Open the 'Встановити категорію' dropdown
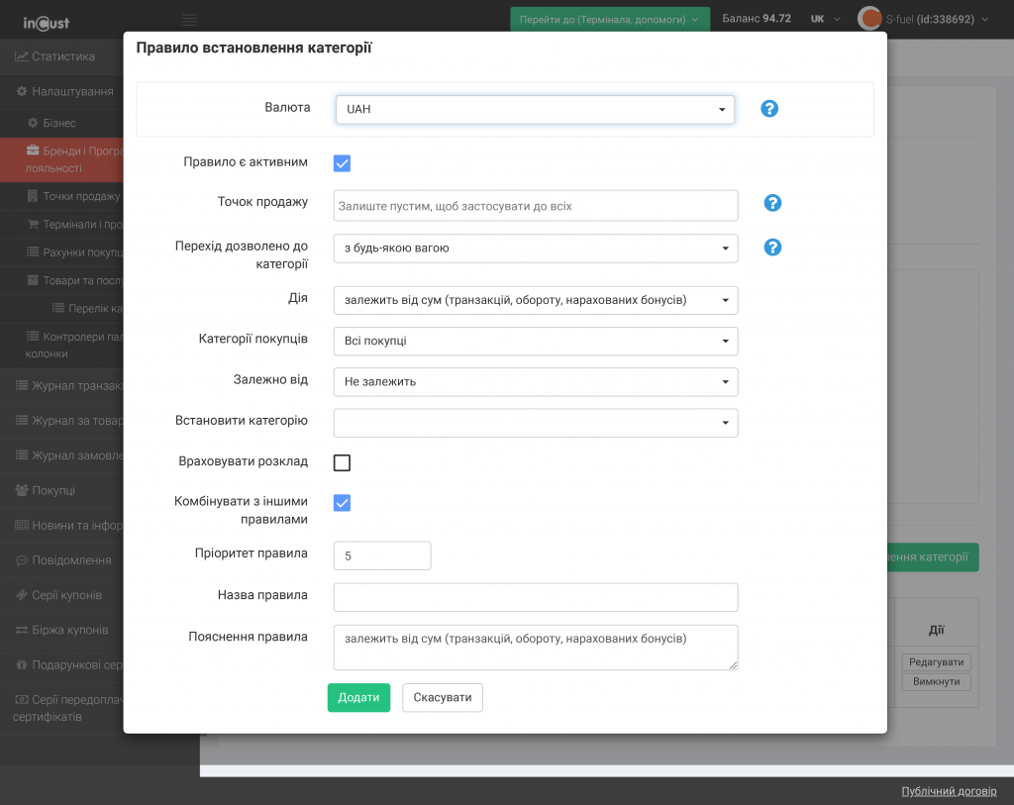 coord(535,423)
